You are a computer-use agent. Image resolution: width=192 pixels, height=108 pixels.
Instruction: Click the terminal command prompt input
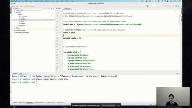pyautogui.click(x=37, y=82)
